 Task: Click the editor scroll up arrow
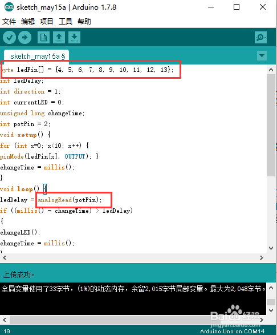[271, 70]
